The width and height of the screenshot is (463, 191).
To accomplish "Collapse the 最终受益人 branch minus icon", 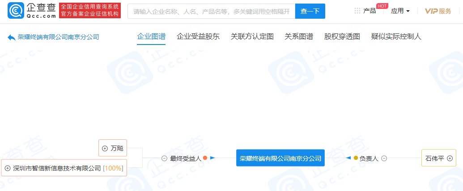I will [165, 158].
